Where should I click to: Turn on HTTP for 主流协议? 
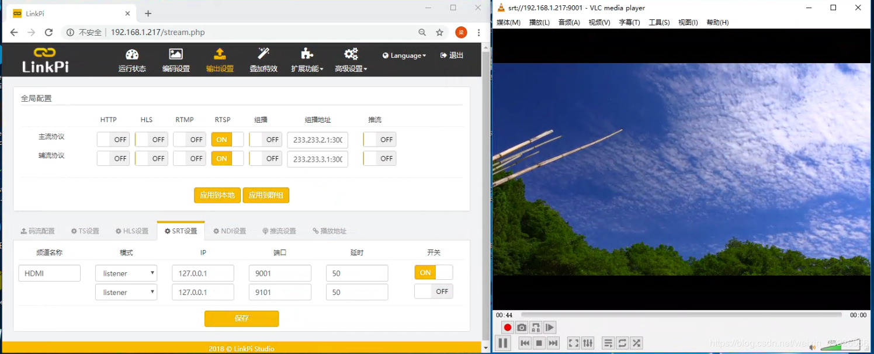click(x=113, y=140)
